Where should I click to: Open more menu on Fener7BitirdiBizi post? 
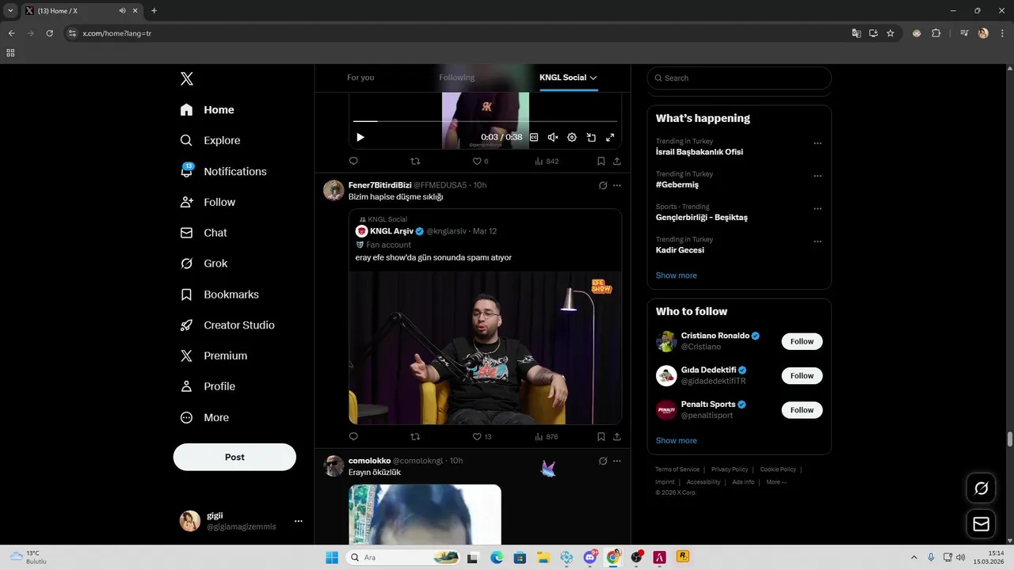617,185
